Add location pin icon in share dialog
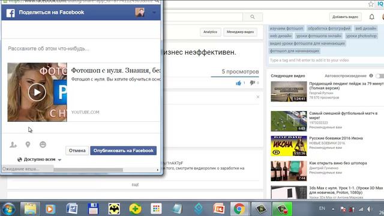 pos(28,145)
